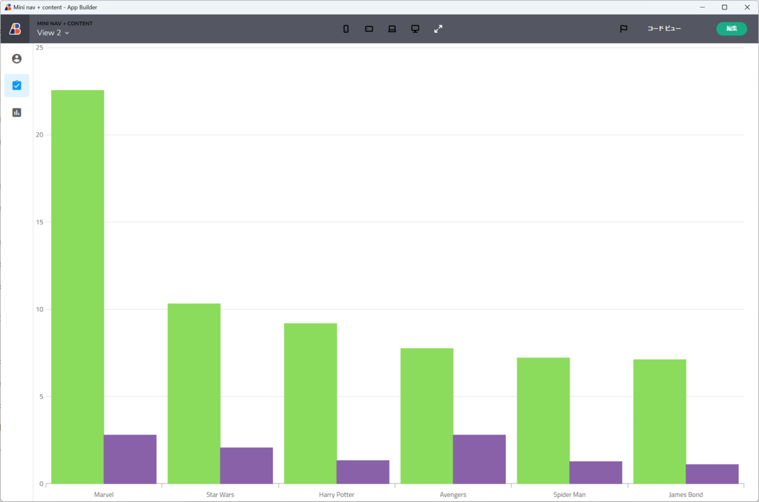Viewport: 759px width, 502px height.
Task: Click the green Avengers bar
Action: [x=426, y=416]
